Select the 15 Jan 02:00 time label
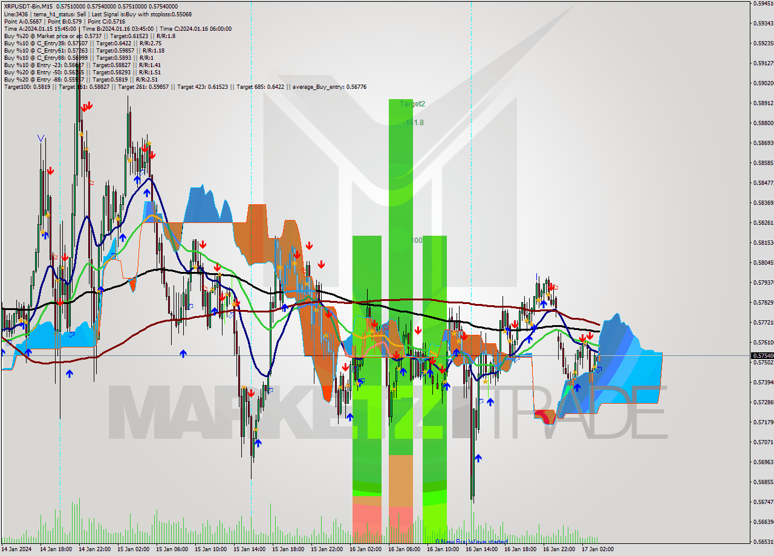Image resolution: width=774 pixels, height=556 pixels. [x=133, y=549]
